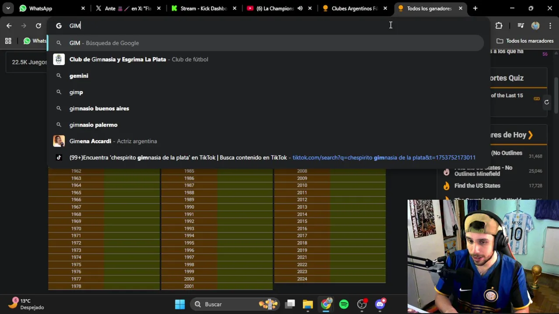The image size is (559, 314).
Task: Click the 2024 row in quiz table
Action: pyautogui.click(x=330, y=279)
